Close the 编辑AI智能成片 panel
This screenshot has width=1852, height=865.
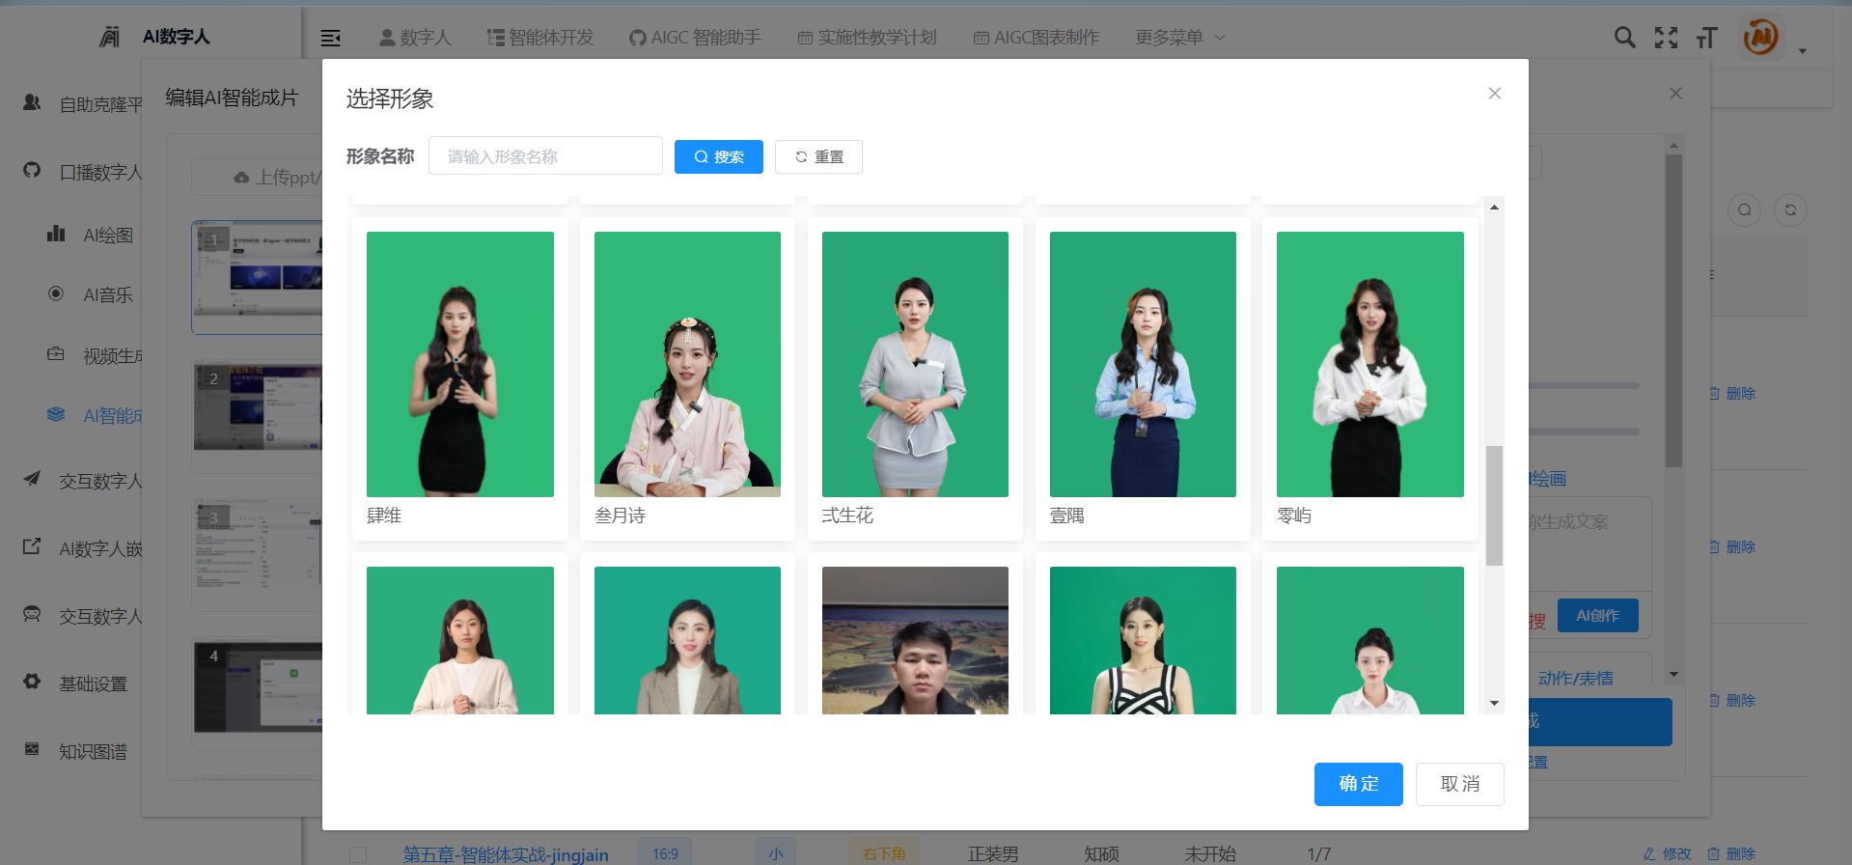pyautogui.click(x=1675, y=94)
